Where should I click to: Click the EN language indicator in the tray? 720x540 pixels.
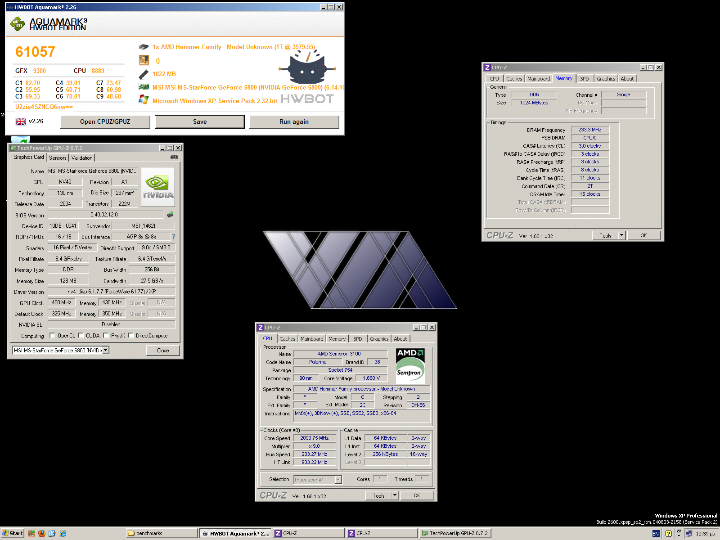point(656,534)
